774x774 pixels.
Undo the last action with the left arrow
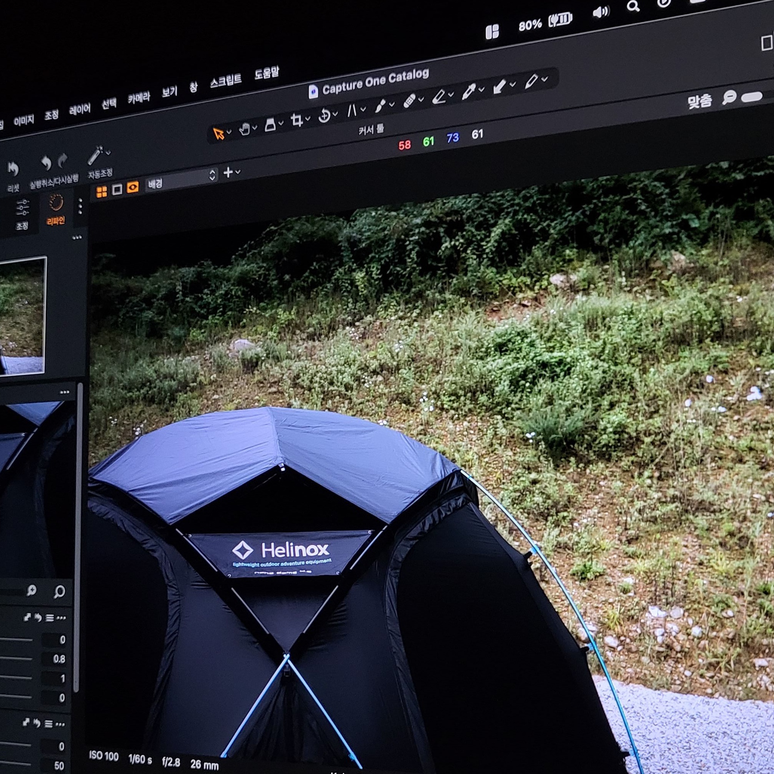46,163
